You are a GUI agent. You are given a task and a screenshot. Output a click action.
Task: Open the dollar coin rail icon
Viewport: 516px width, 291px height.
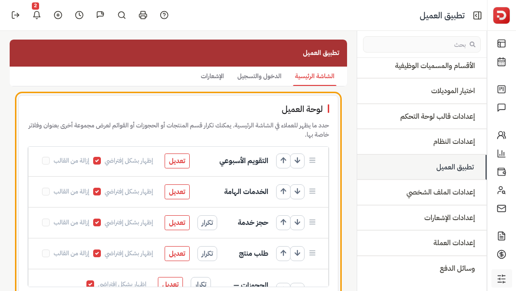501,254
